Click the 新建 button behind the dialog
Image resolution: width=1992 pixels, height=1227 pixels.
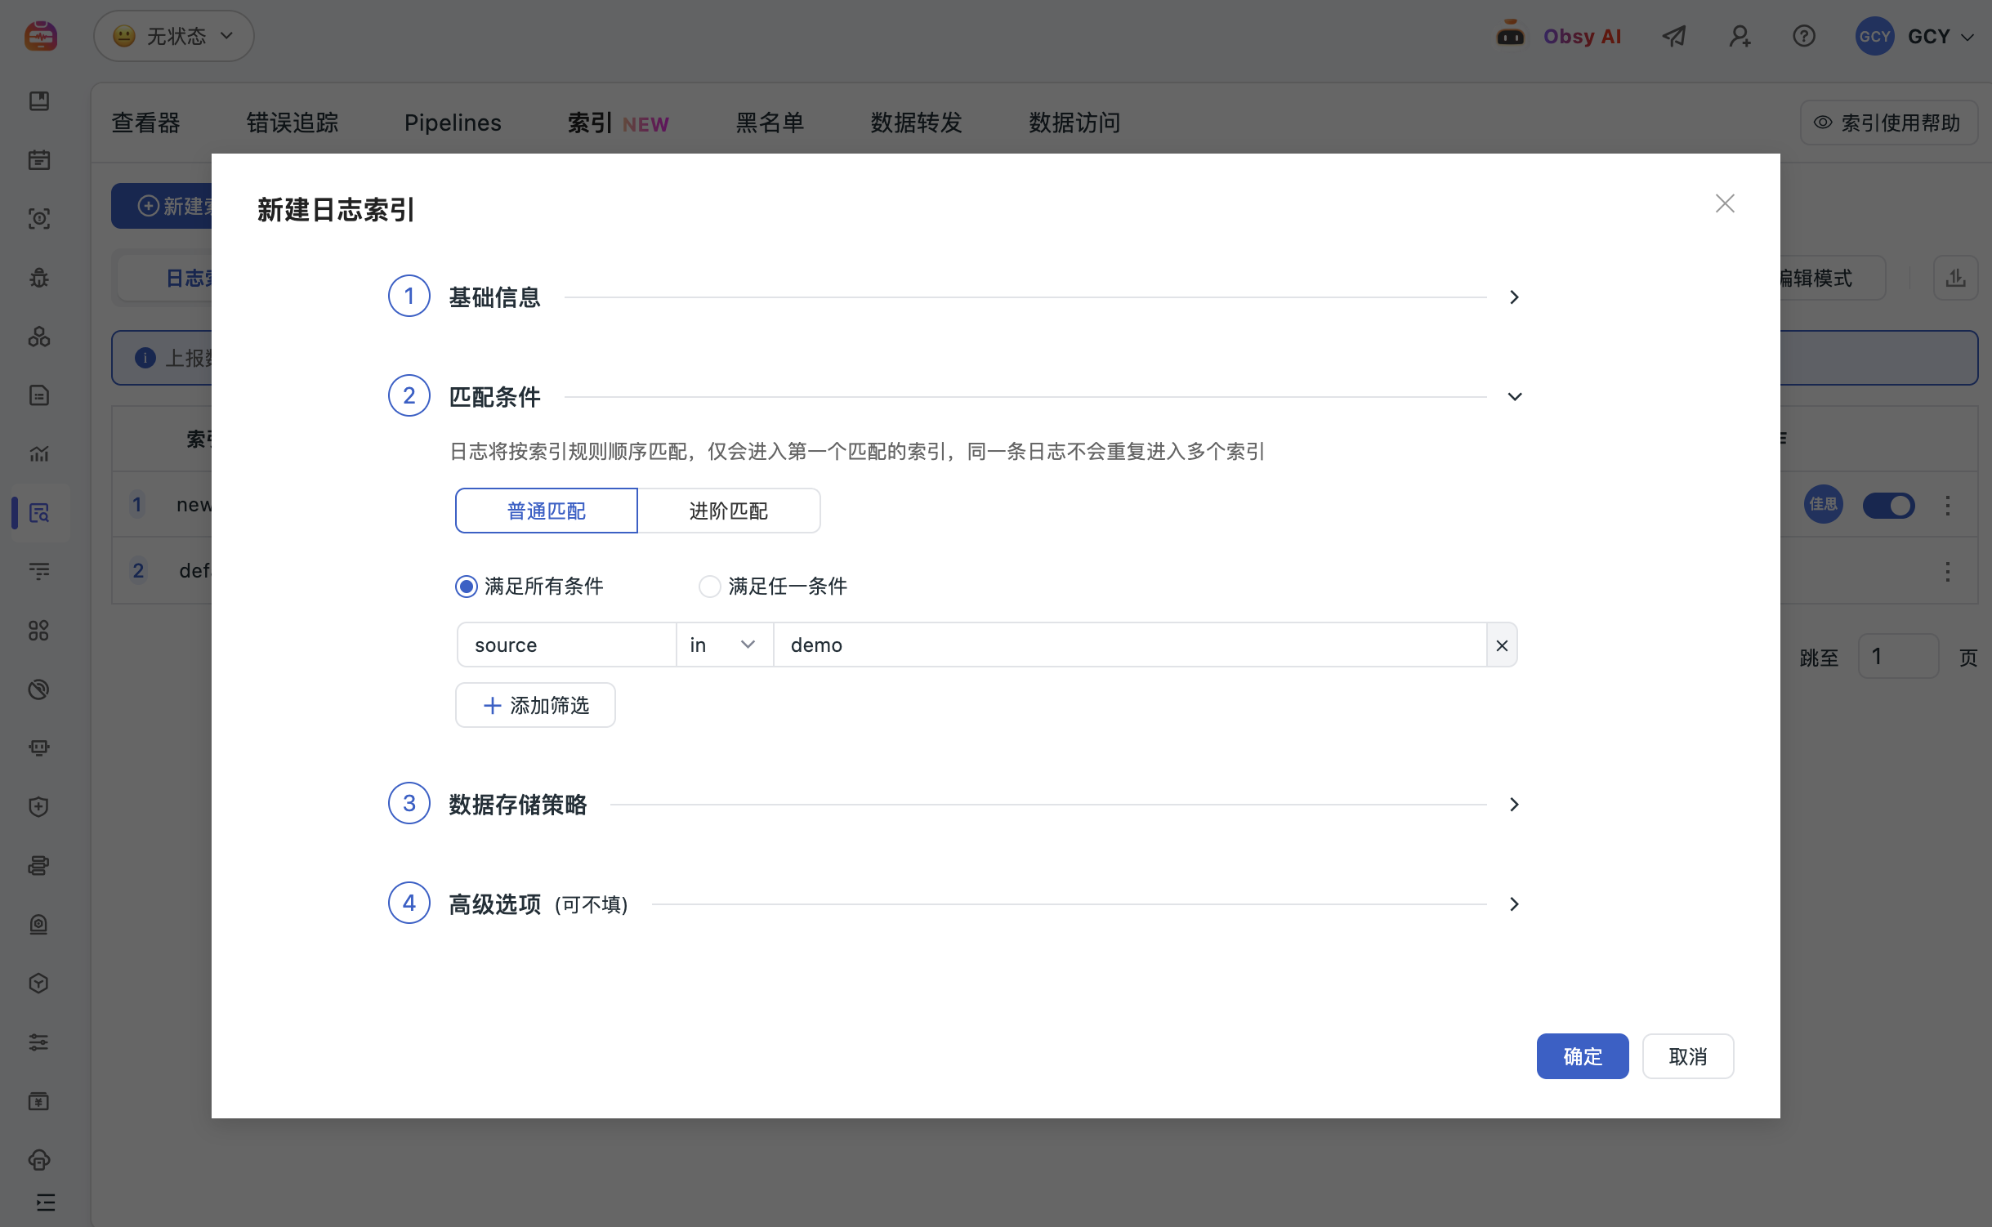[x=163, y=206]
